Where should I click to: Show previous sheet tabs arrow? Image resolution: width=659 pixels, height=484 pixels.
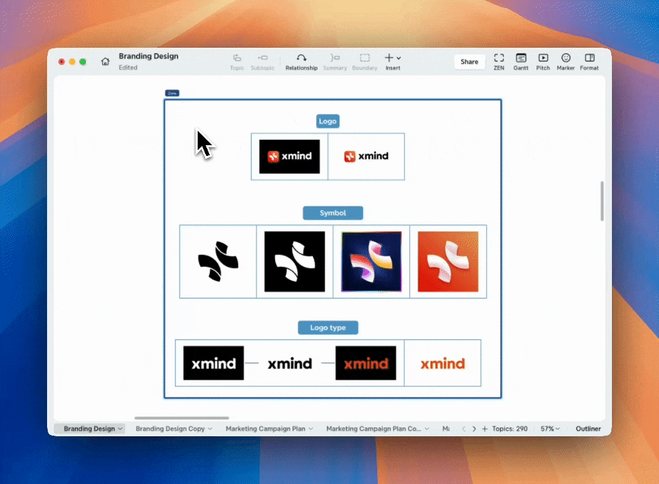click(x=463, y=429)
